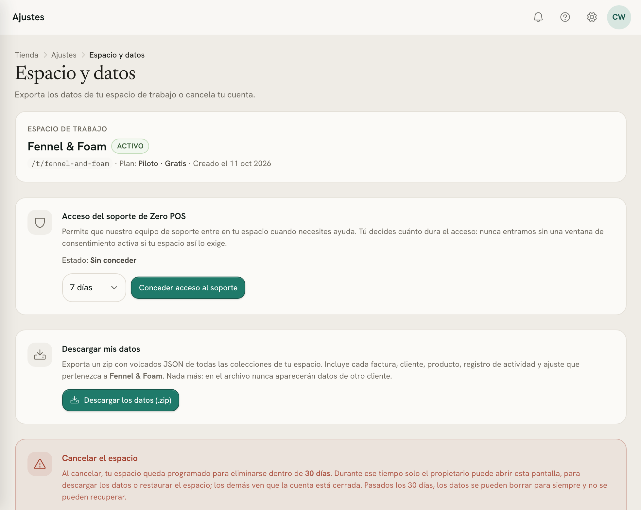Viewport: 641px width, 510px height.
Task: Go to Tienda in the breadcrumb
Action: tap(26, 55)
